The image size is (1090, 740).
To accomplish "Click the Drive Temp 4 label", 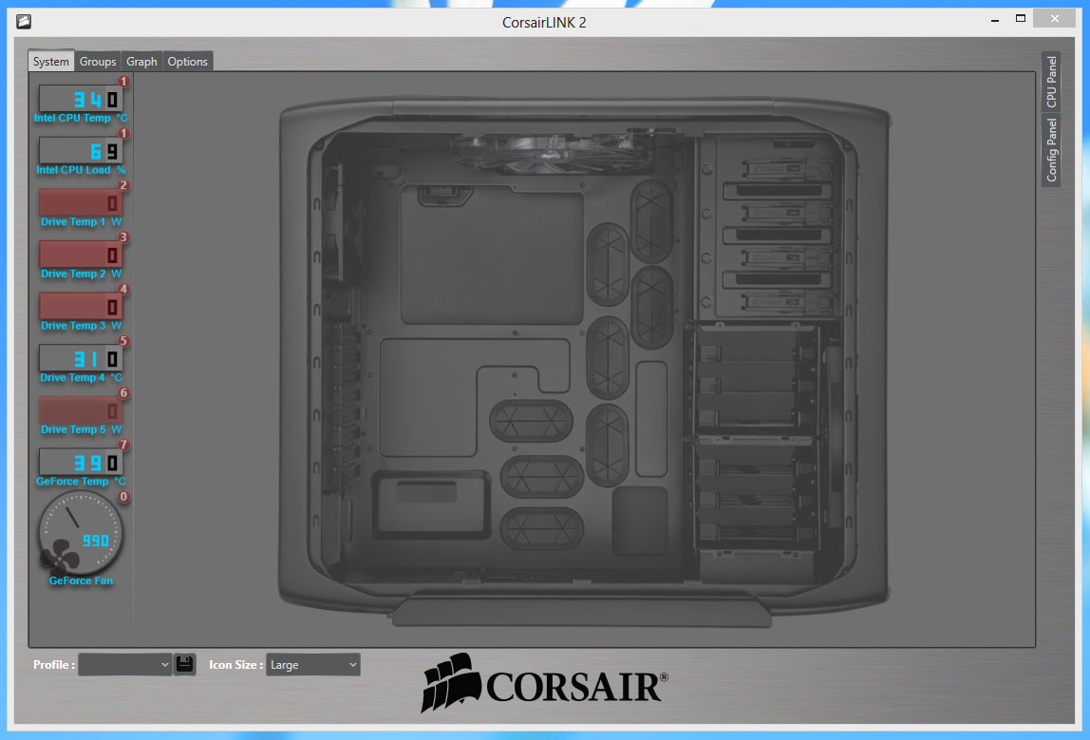I will pos(72,378).
